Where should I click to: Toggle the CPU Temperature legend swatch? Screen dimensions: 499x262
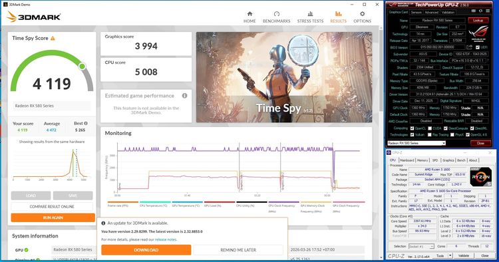[155, 202]
